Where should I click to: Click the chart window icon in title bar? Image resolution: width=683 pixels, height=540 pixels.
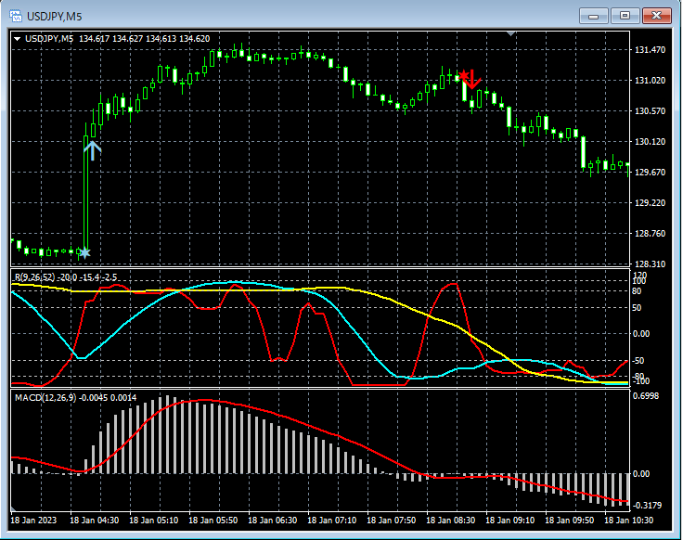pyautogui.click(x=16, y=15)
